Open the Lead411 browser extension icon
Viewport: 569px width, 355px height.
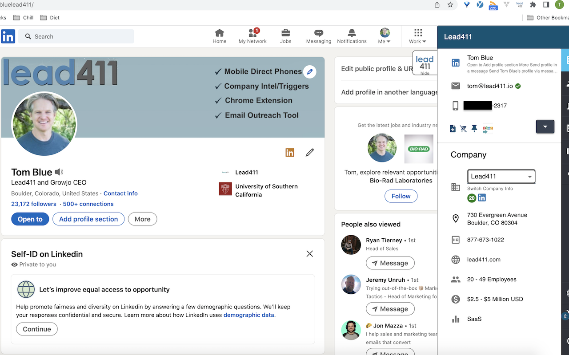(x=519, y=4)
